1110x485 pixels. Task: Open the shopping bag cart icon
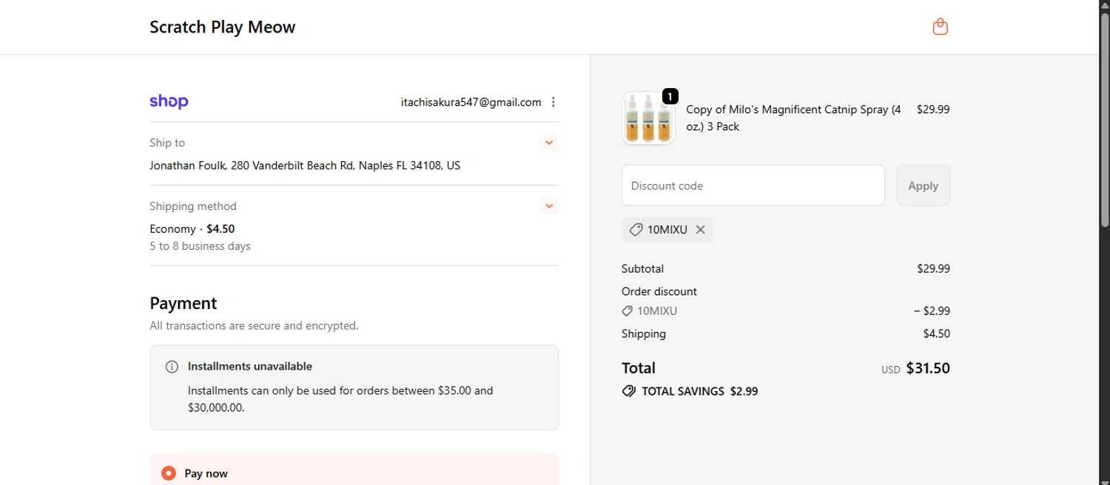(x=940, y=27)
